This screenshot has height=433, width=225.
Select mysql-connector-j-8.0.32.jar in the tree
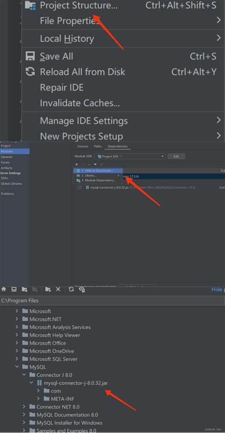coord(76,383)
